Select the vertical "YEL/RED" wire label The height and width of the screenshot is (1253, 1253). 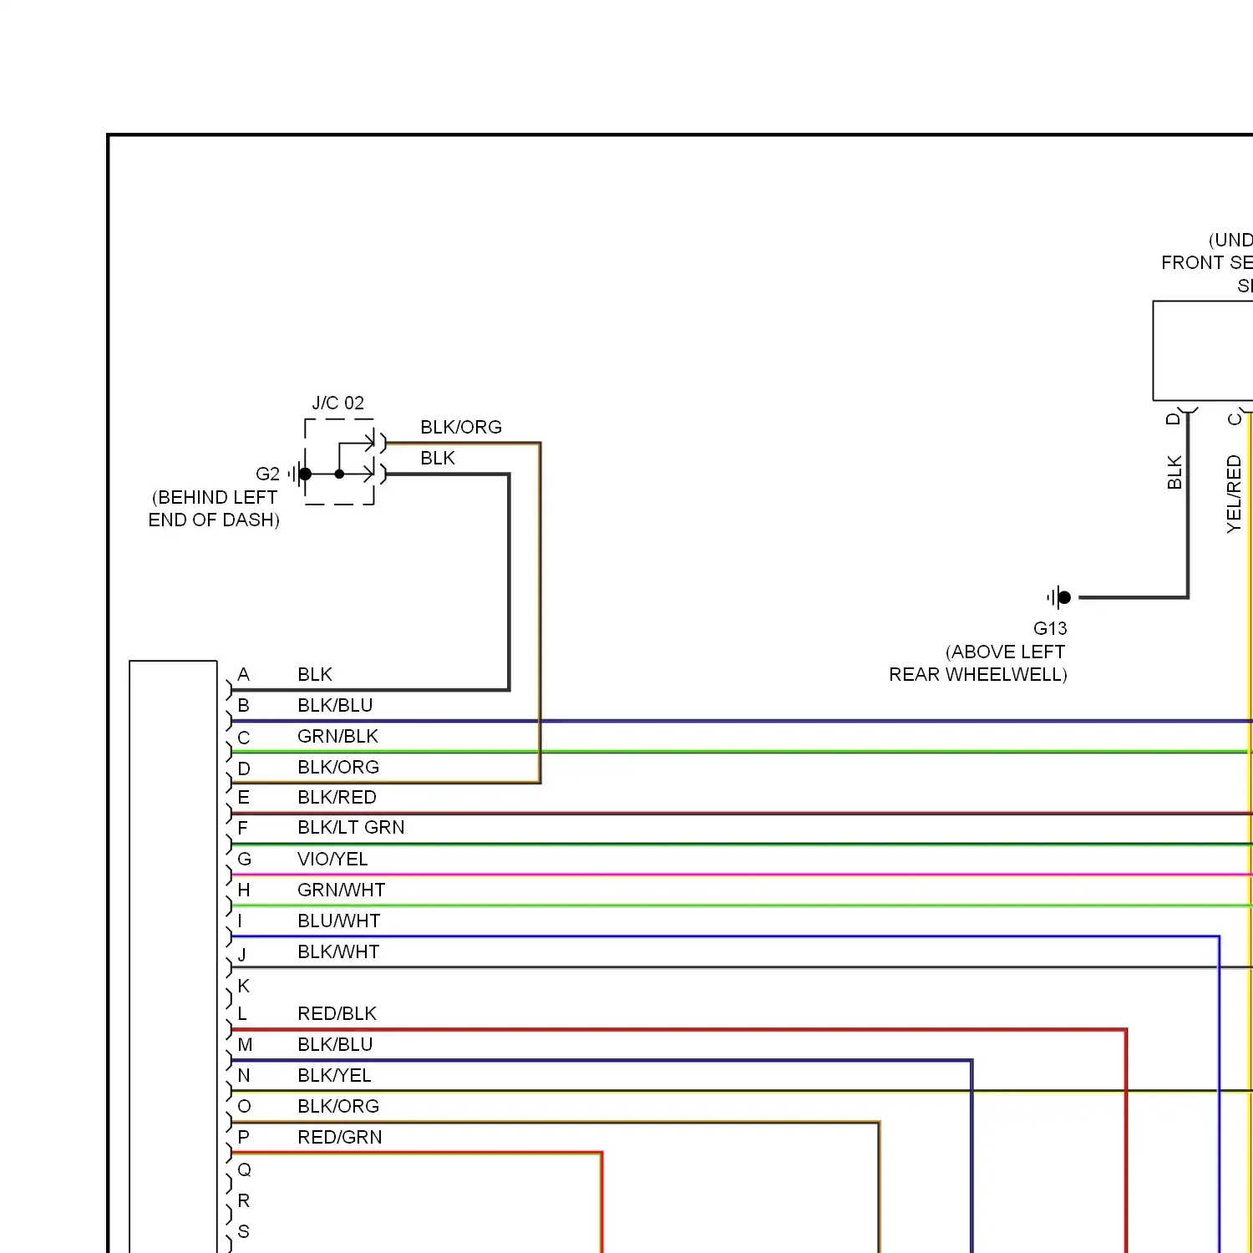pyautogui.click(x=1234, y=494)
